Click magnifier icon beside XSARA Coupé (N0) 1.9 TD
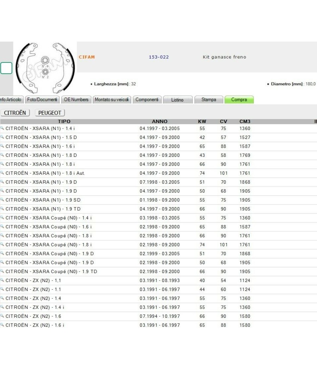Image resolution: width=317 pixels, height=370 pixels. 2,271
